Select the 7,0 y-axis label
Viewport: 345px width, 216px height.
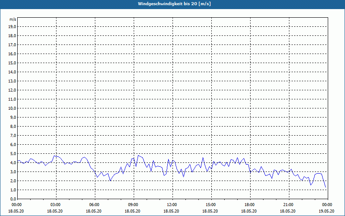13,136
